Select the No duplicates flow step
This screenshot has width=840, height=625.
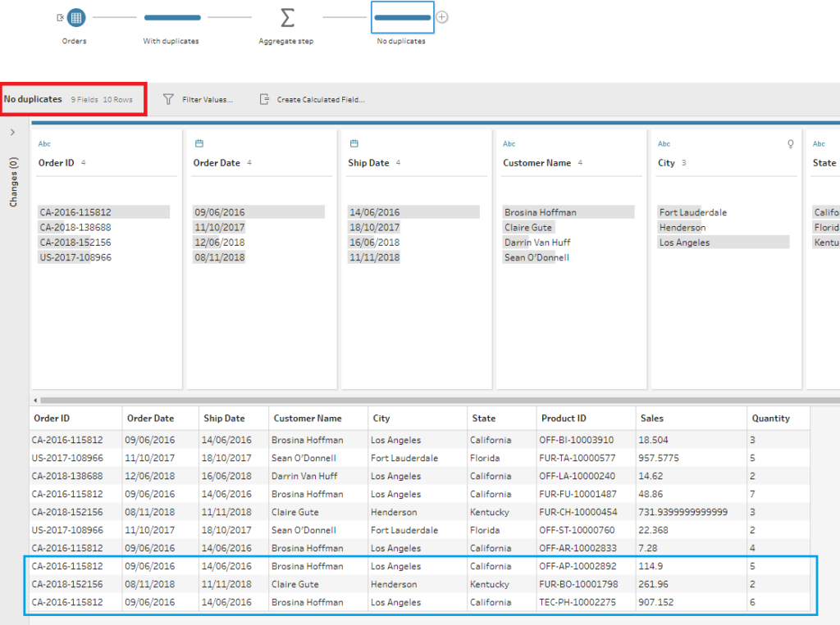point(402,17)
